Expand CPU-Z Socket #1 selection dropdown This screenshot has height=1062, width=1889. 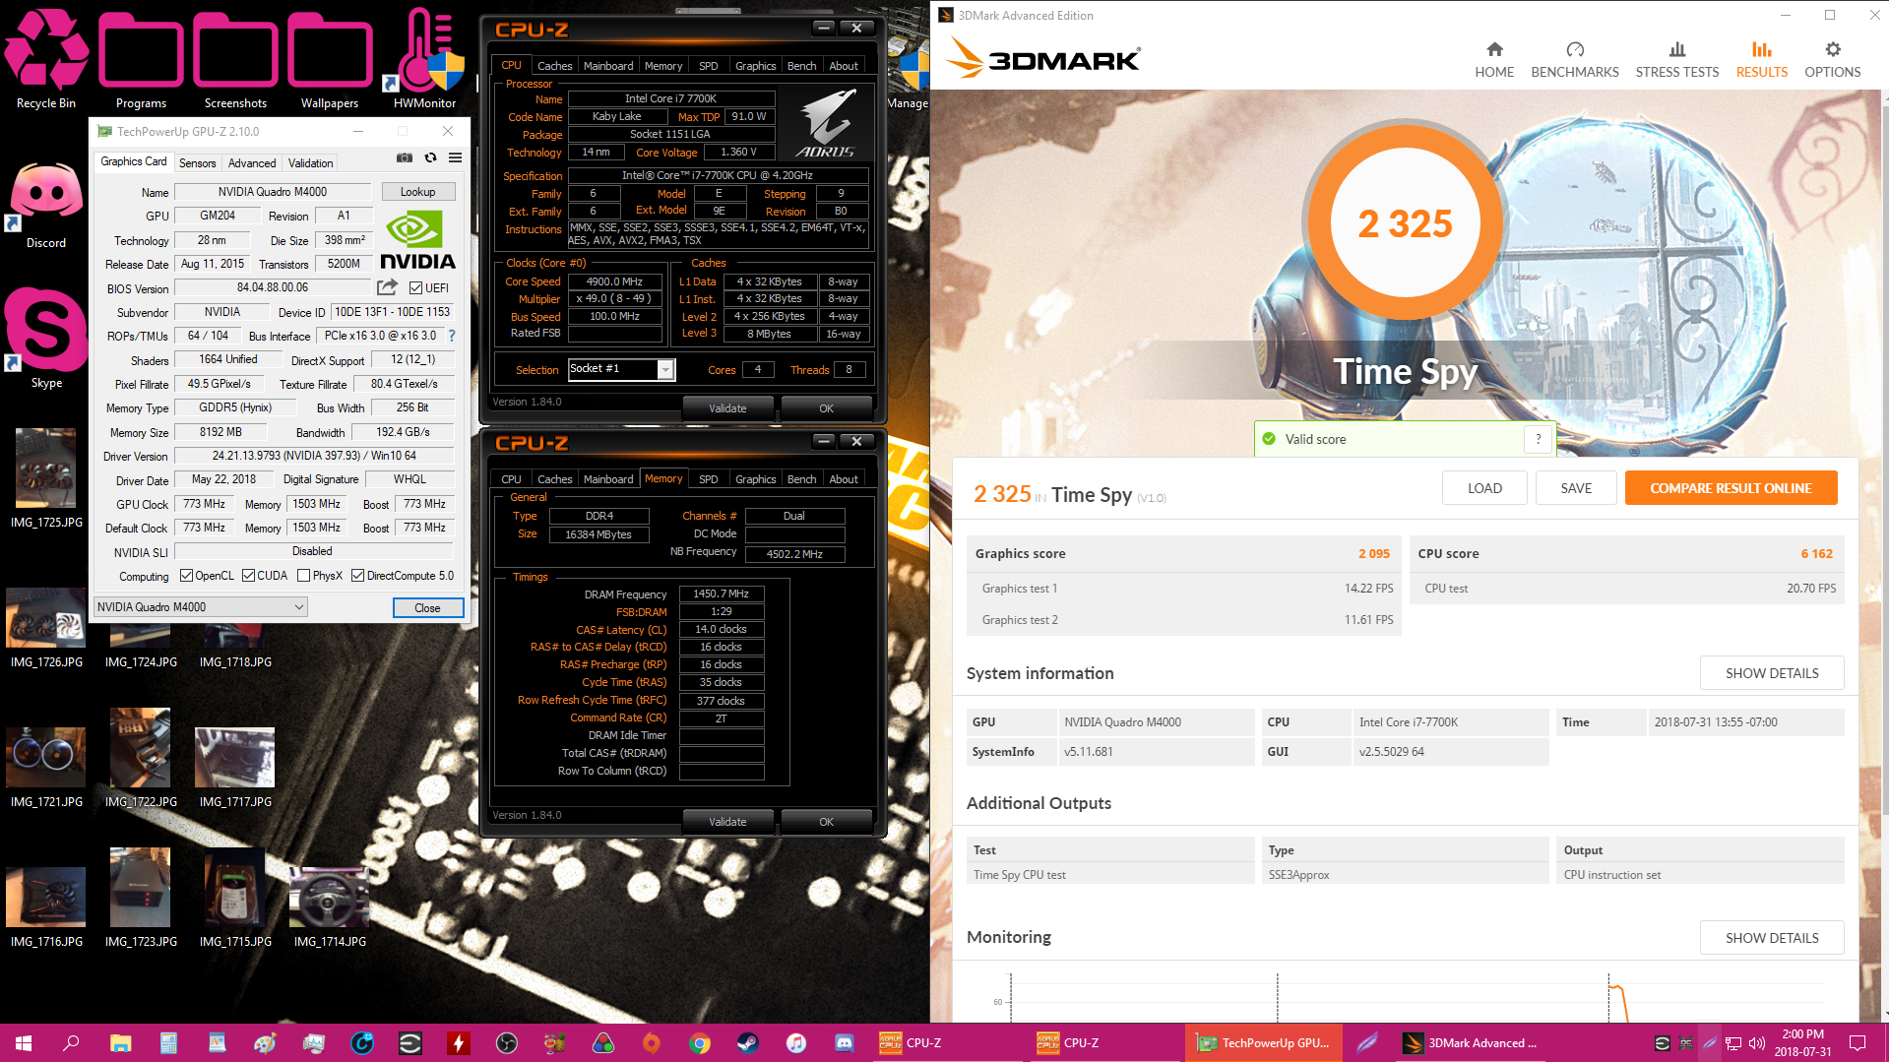(665, 370)
